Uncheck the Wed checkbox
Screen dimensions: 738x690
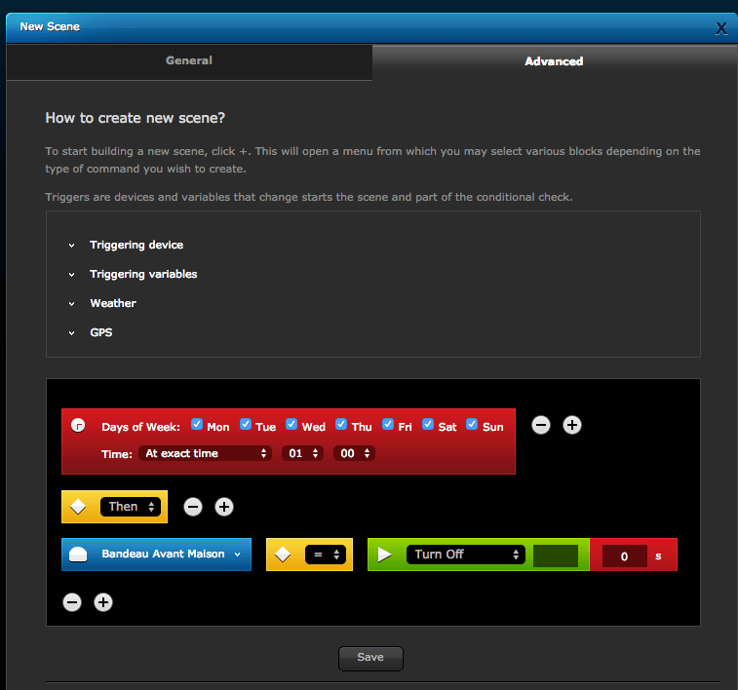[291, 424]
